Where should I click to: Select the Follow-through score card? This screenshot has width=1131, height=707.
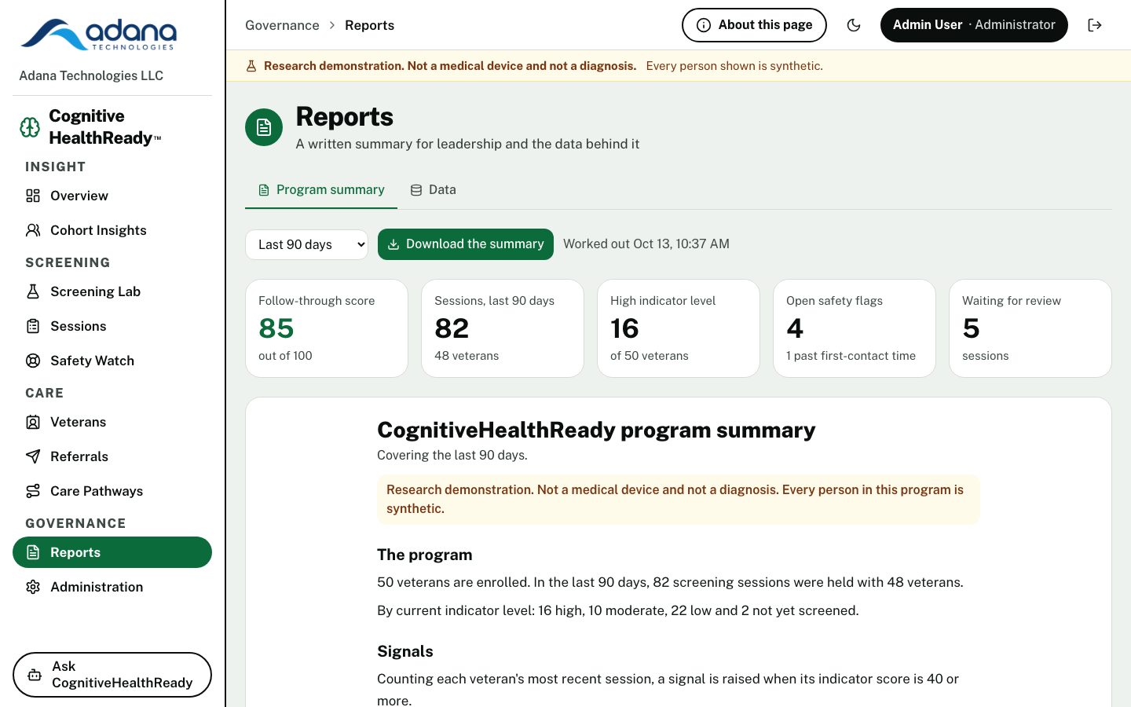click(x=327, y=328)
